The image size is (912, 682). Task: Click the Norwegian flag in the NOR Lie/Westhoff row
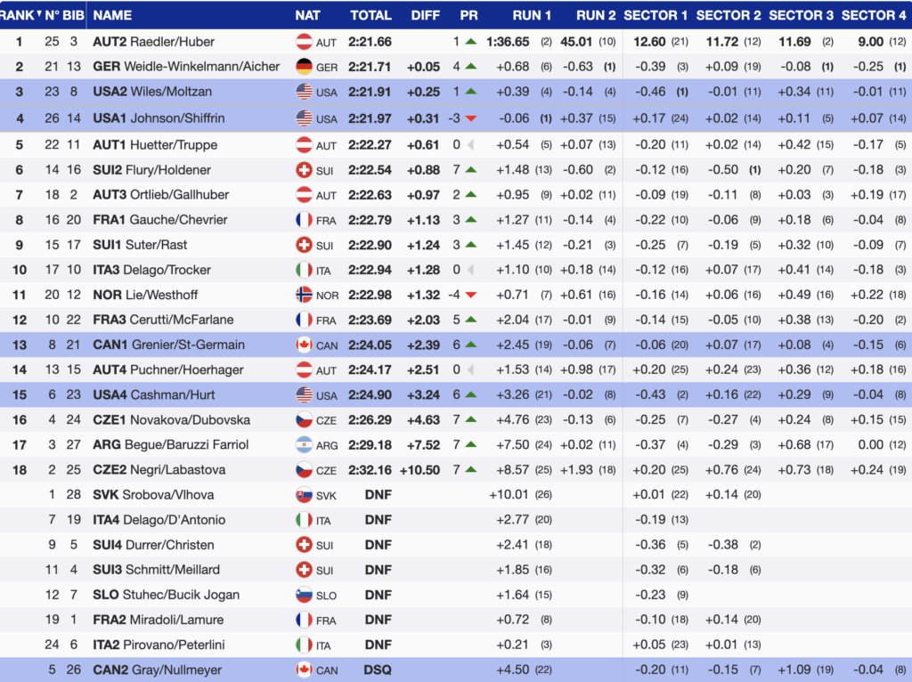(304, 295)
